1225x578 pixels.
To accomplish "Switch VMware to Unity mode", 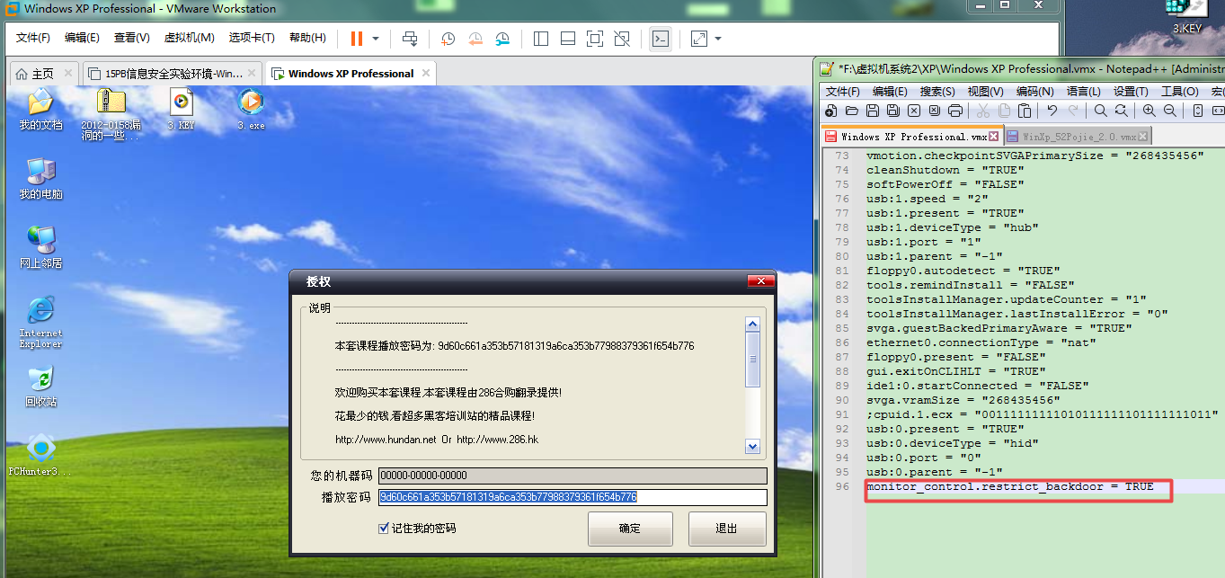I will pos(622,39).
